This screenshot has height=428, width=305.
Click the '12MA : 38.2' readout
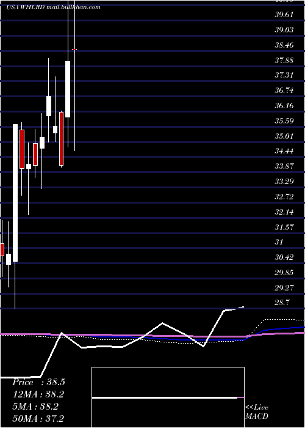(x=38, y=394)
